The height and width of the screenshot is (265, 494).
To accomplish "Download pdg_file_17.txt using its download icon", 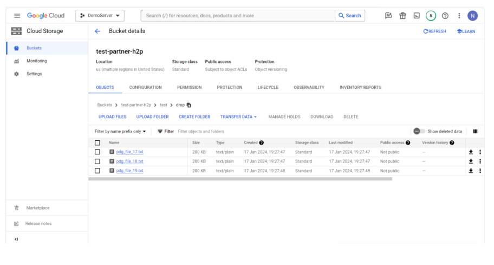I will pos(471,152).
